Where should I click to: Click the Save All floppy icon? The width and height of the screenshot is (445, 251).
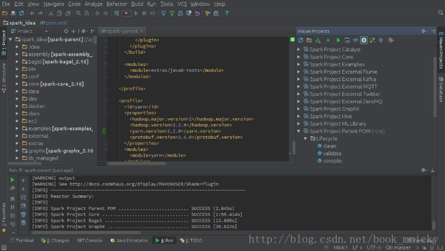(x=13, y=13)
